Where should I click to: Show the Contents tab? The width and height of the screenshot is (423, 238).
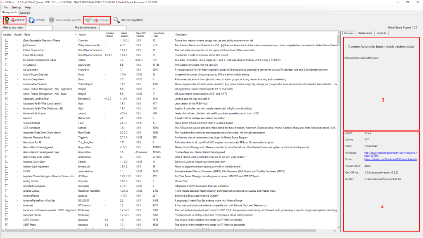tap(381, 33)
